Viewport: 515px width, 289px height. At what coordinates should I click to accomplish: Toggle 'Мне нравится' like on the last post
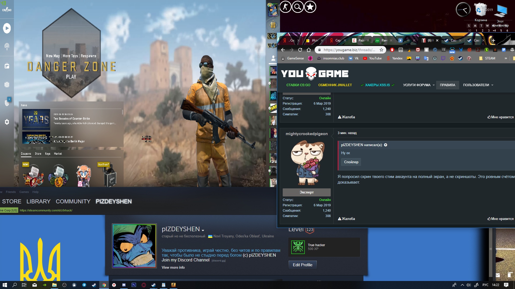501,219
